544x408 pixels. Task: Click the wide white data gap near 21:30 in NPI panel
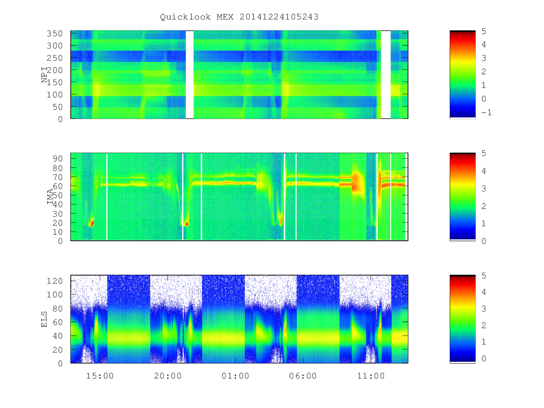(x=190, y=75)
